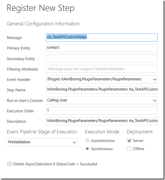Enable the Offline deployment checkbox
The width and height of the screenshot is (165, 180).
pyautogui.click(x=129, y=149)
